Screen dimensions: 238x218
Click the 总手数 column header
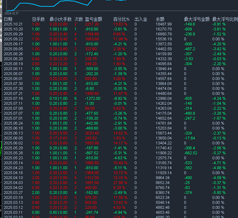point(38,19)
